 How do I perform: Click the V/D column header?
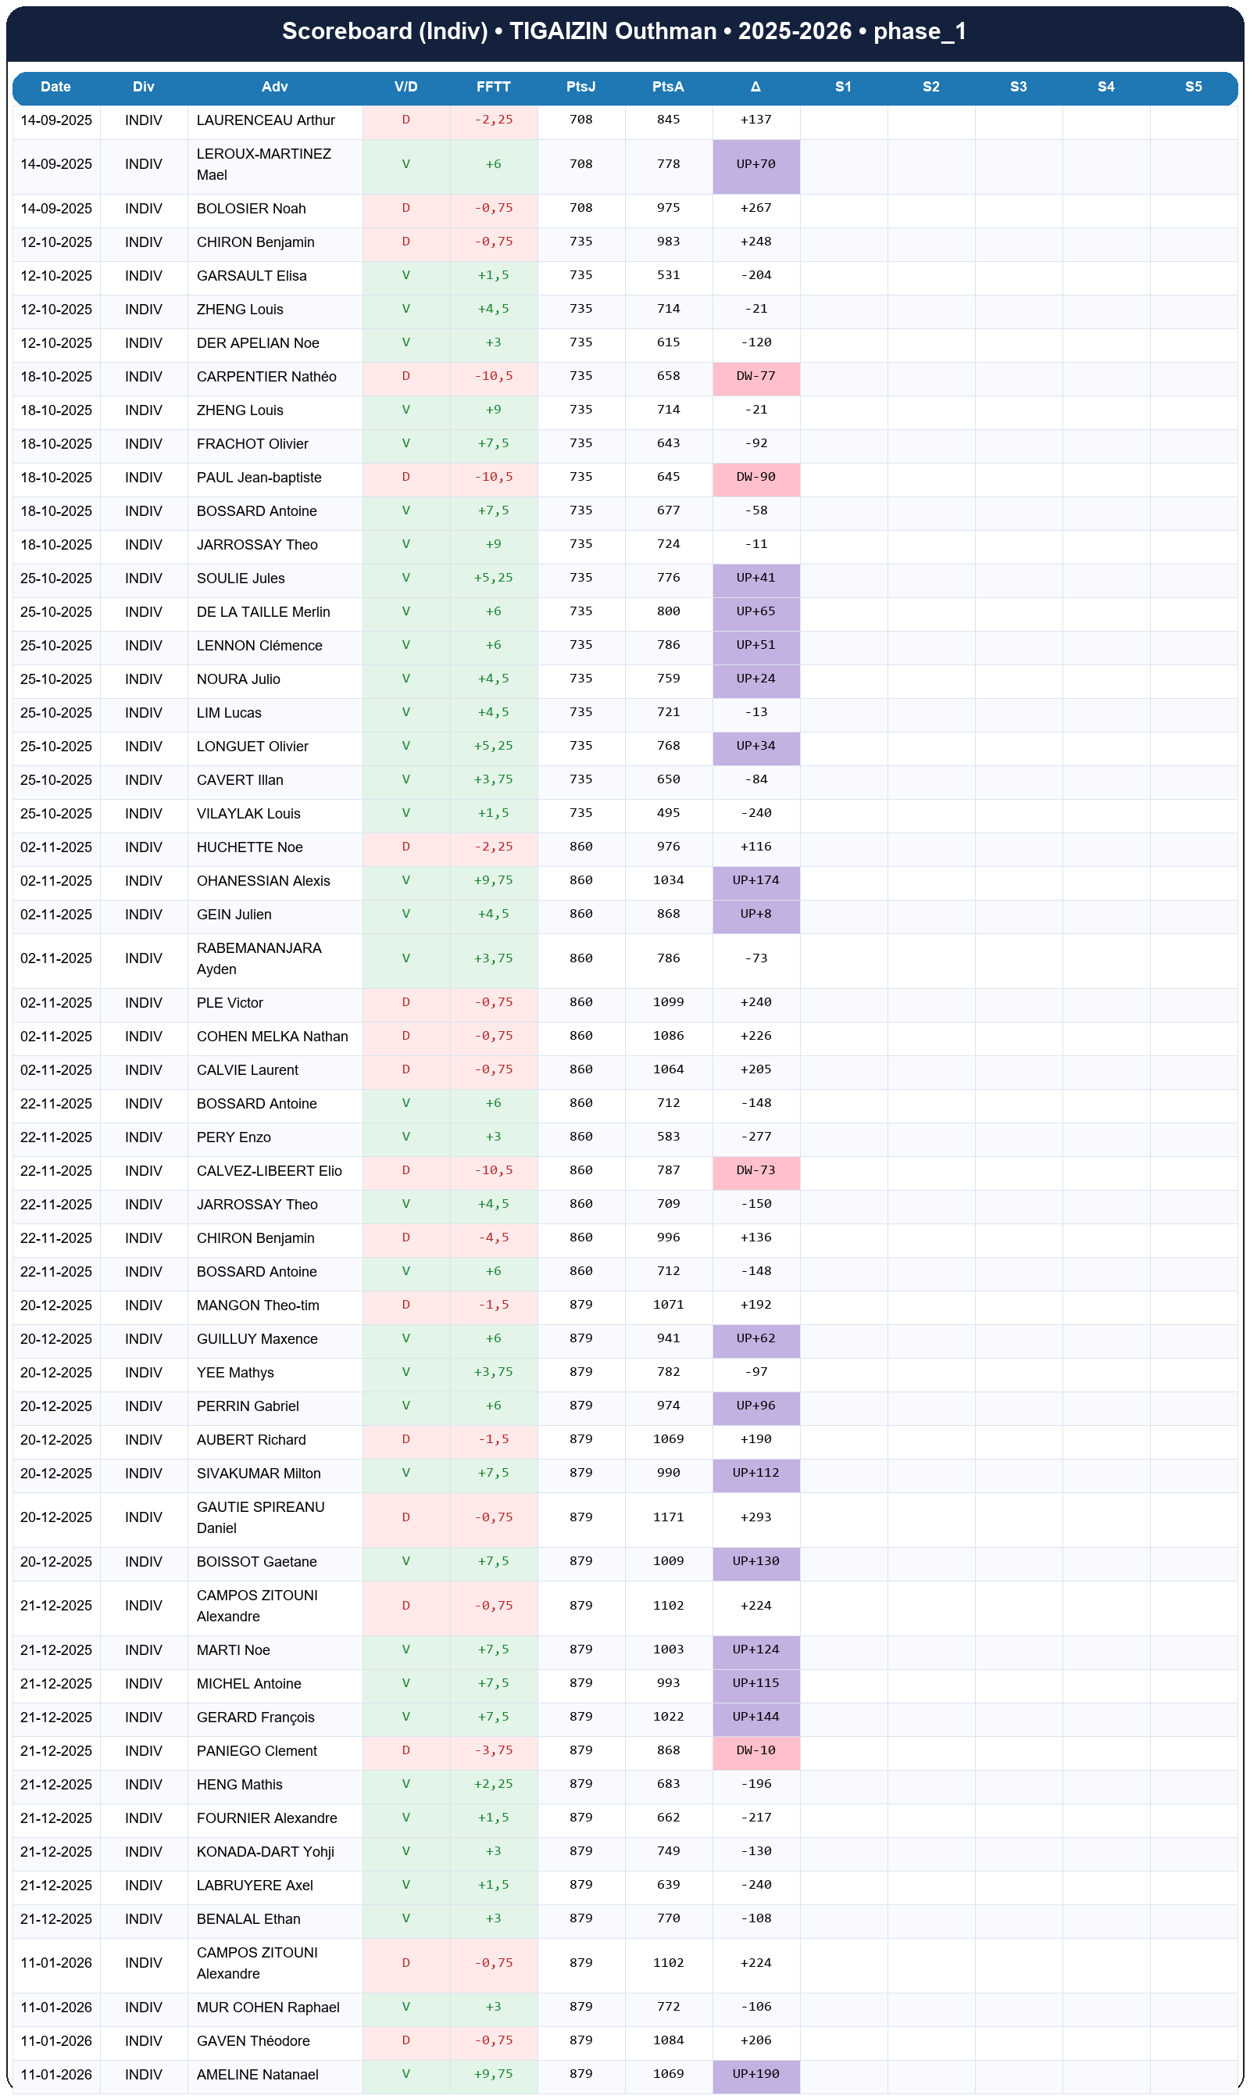tap(406, 87)
